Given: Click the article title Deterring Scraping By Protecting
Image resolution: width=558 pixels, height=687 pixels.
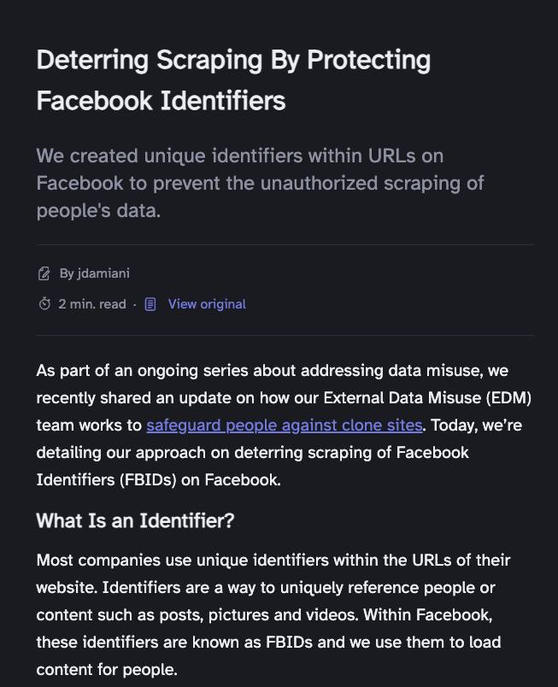Looking at the screenshot, I should [x=233, y=60].
